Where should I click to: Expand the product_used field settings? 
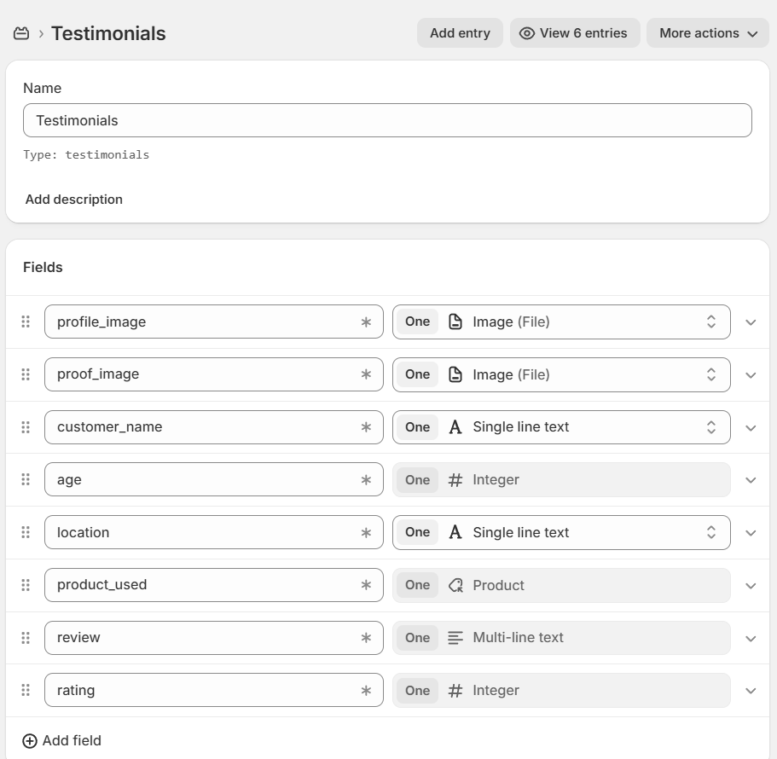tap(751, 586)
